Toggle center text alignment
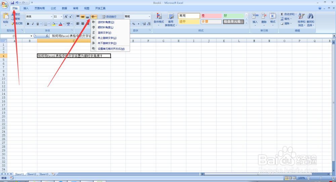The width and height of the screenshot is (336, 182). coord(83,24)
